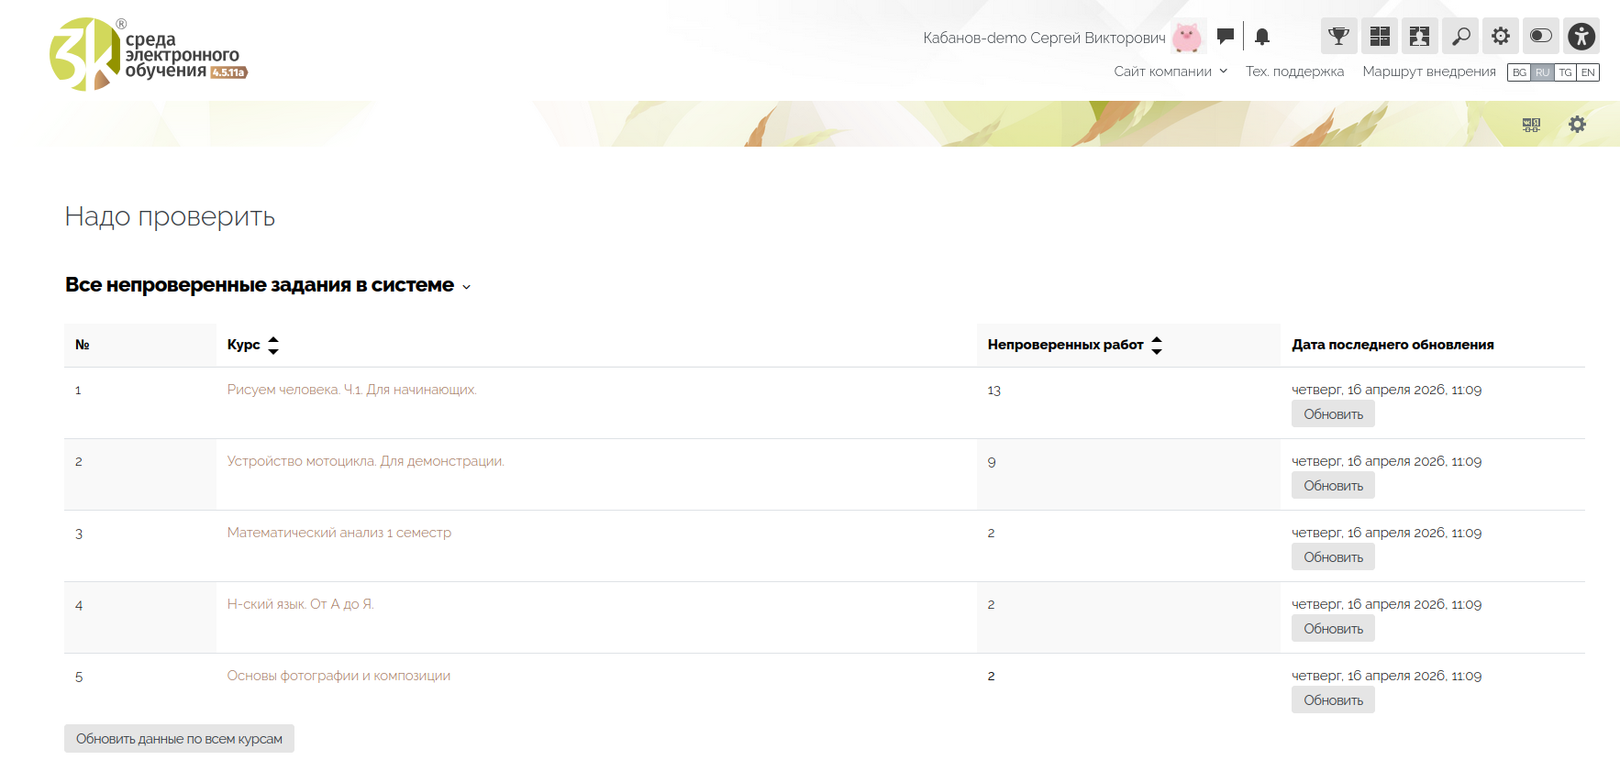Click the pig user avatar thumbnail
The height and width of the screenshot is (782, 1620).
point(1187,38)
